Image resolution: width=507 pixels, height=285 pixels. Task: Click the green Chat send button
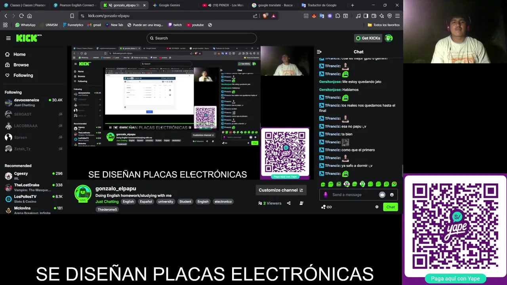(391, 207)
